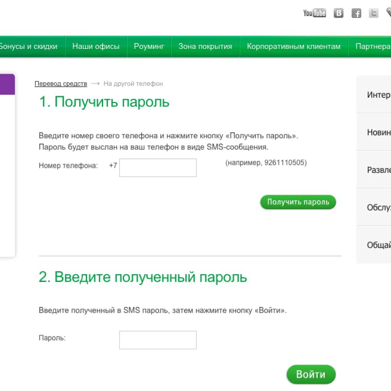This screenshot has height=391, width=391.
Task: Open the Бонусы и скидки menu
Action: coord(29,46)
